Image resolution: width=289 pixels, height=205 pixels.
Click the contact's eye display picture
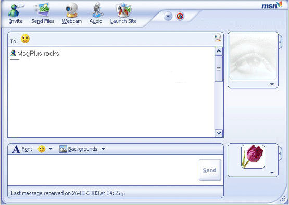[x=253, y=57]
